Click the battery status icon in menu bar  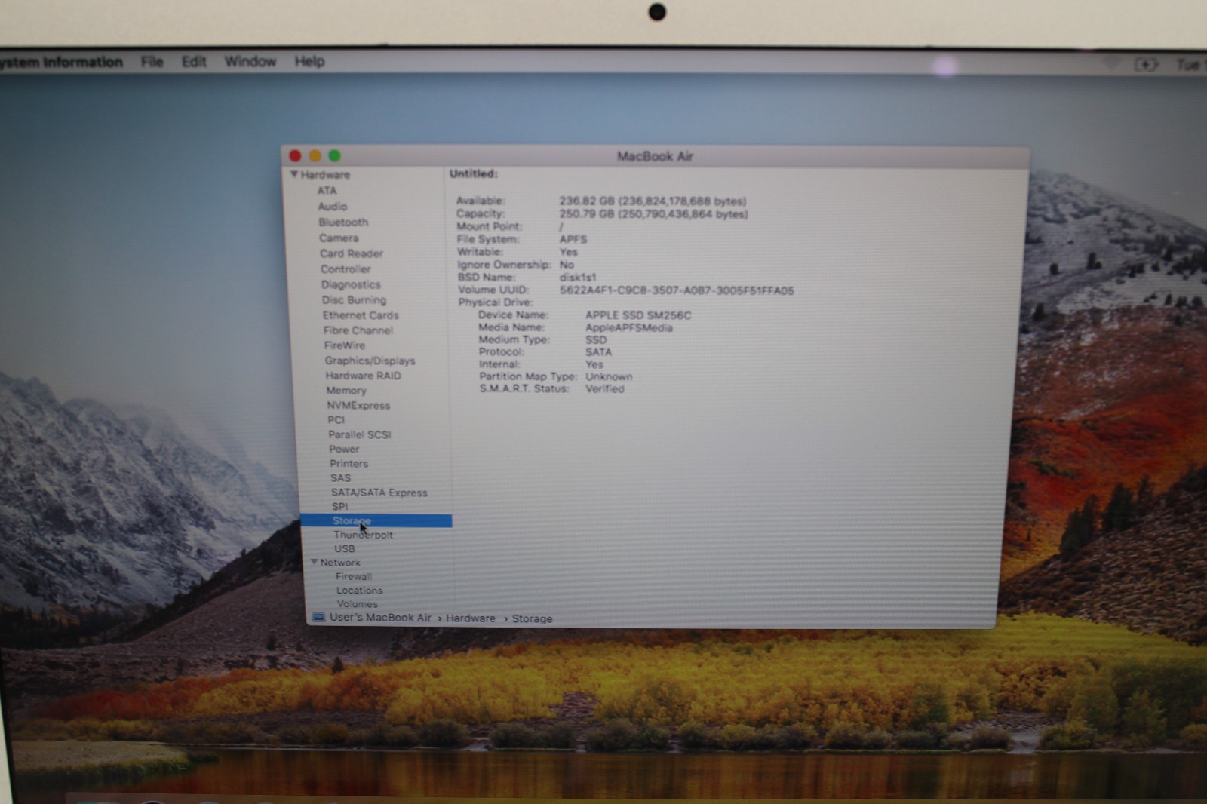1146,65
